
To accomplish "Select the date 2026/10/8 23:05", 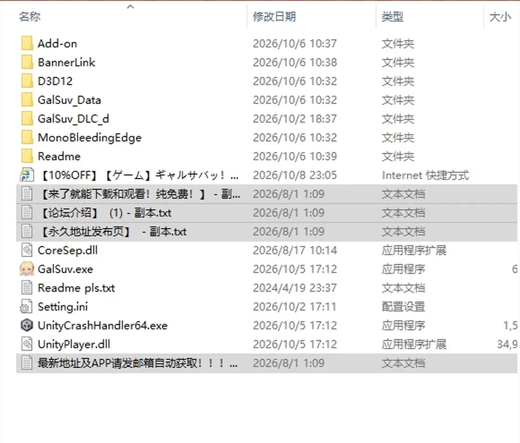I will tap(295, 175).
